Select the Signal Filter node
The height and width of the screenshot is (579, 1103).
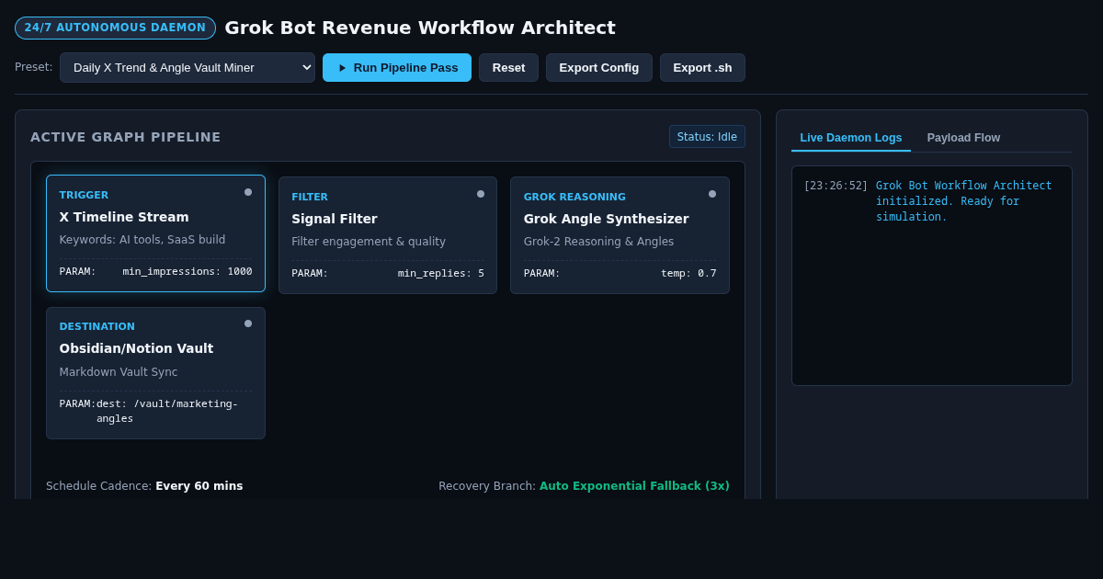(x=388, y=235)
